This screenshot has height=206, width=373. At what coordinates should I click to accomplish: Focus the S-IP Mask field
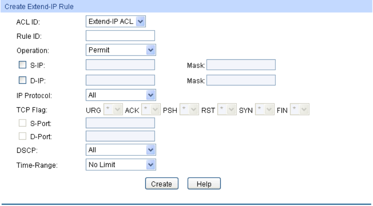[x=241, y=65]
